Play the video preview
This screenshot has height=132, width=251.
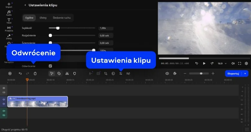coord(204,63)
